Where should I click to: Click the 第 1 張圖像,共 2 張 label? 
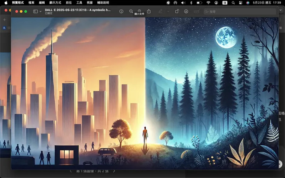click(92, 171)
